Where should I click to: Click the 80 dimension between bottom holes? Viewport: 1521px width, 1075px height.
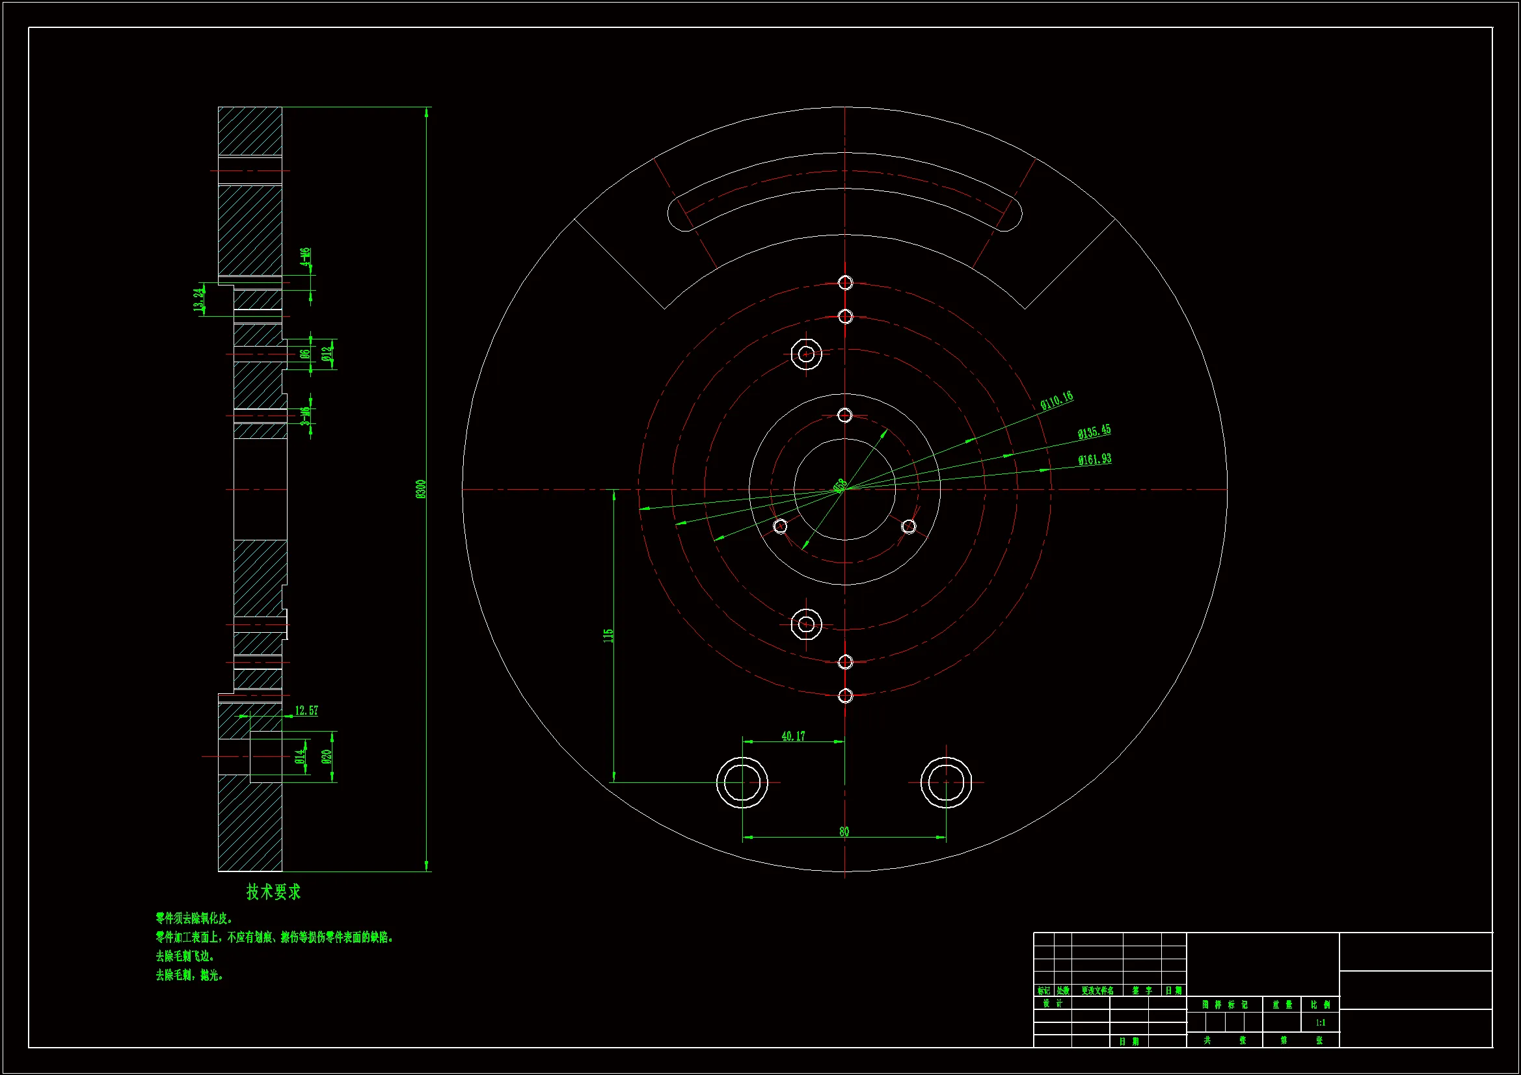pos(843,831)
